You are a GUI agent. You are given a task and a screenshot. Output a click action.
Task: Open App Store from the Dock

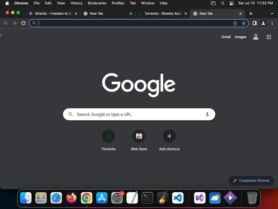click(x=102, y=198)
